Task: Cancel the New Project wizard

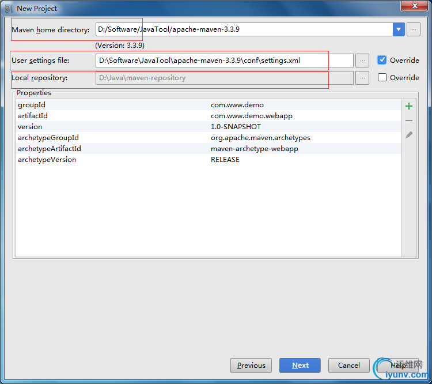Action: (349, 366)
